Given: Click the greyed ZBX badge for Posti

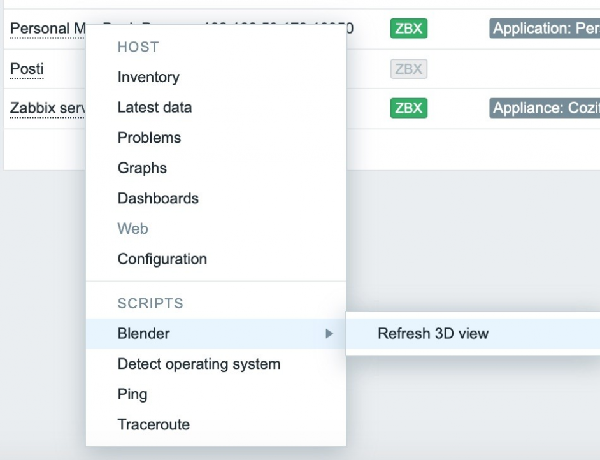Looking at the screenshot, I should 408,69.
